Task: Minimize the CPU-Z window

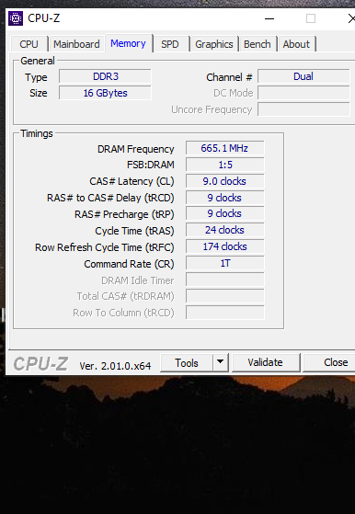Action: tap(269, 18)
